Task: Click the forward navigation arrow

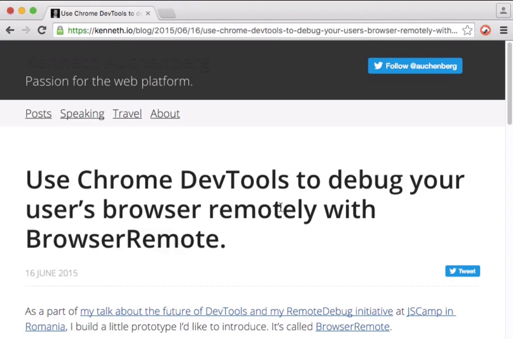Action: (26, 31)
